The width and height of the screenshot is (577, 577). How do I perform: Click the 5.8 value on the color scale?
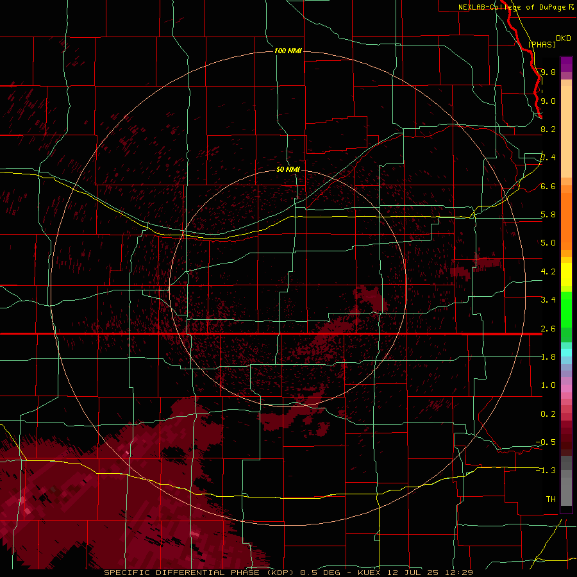coord(548,215)
